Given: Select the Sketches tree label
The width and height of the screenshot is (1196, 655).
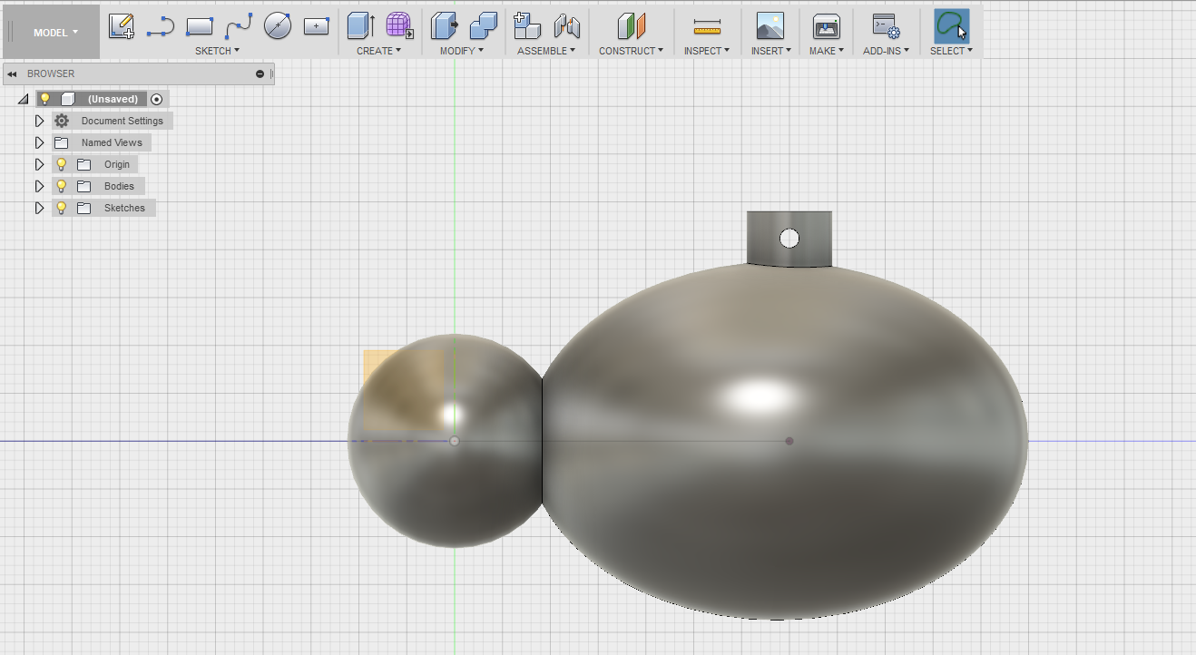Looking at the screenshot, I should pos(124,208).
